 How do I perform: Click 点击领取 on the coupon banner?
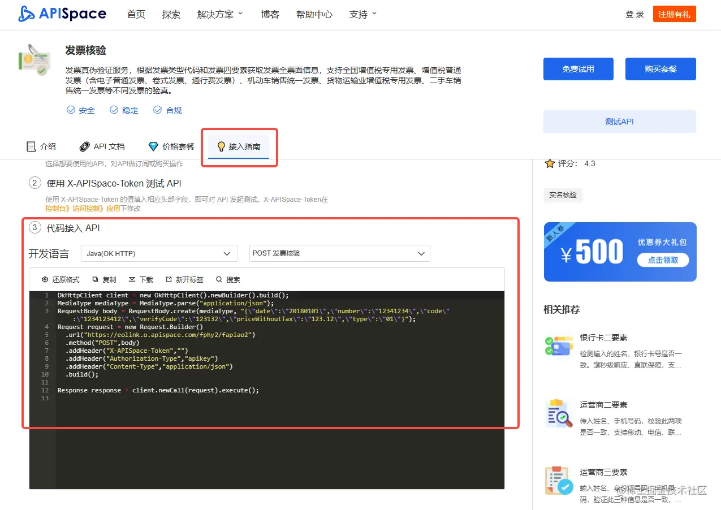tap(663, 260)
